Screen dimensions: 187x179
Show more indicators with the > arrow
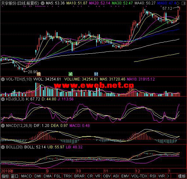click(168, 176)
